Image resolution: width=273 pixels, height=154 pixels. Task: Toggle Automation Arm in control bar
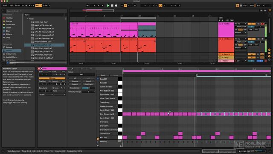(x=125, y=6)
